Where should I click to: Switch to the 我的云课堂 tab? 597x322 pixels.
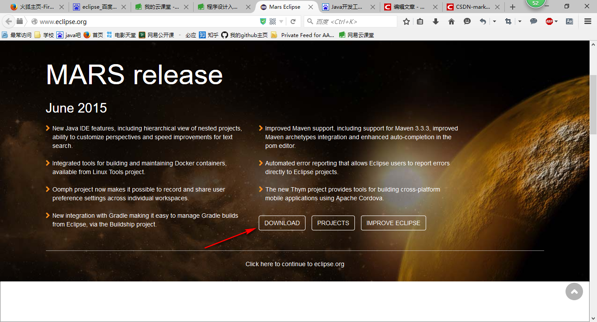(x=162, y=7)
